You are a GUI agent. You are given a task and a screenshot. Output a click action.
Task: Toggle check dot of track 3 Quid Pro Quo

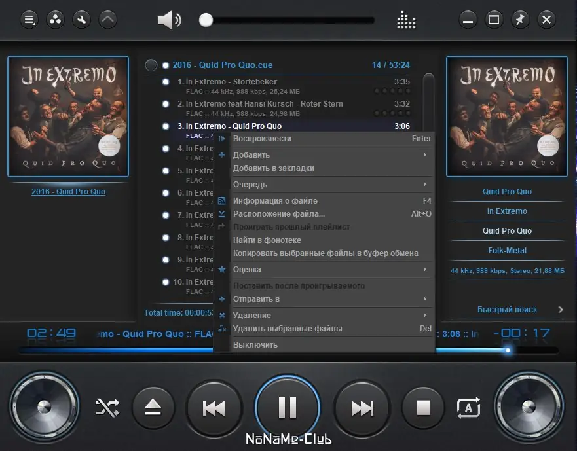click(x=166, y=126)
